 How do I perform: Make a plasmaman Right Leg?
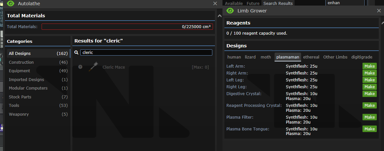point(370,87)
